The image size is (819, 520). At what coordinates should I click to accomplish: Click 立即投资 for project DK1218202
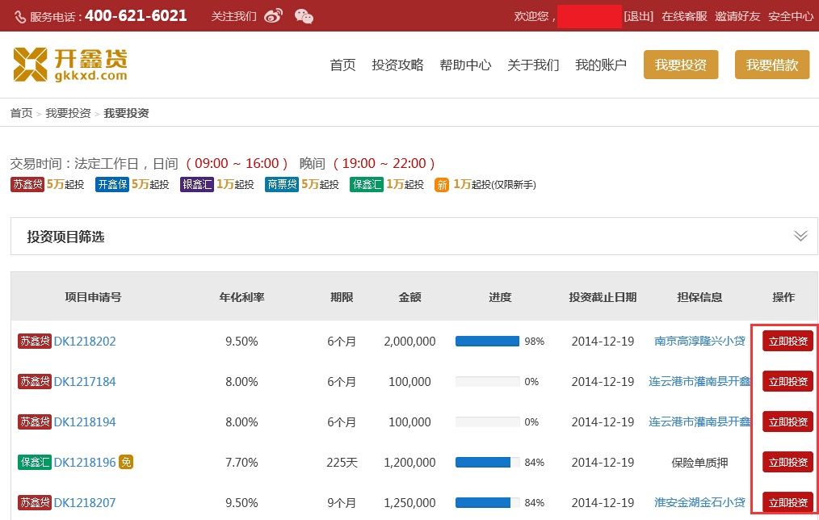787,341
